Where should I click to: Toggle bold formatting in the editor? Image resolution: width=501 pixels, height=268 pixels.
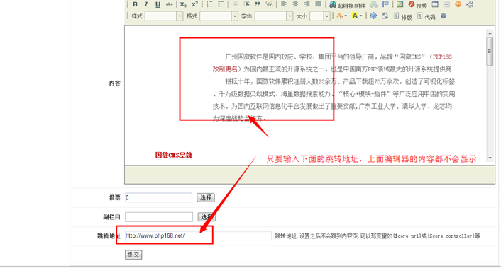(135, 4)
